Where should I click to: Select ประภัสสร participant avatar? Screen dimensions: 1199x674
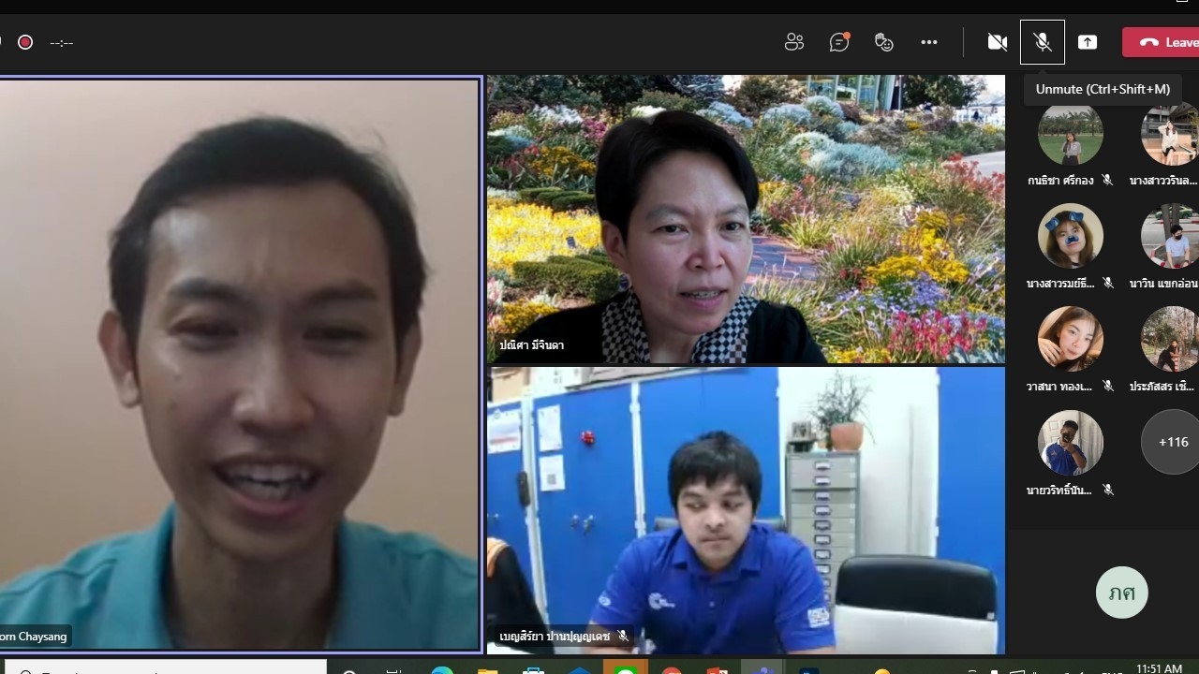click(1170, 339)
